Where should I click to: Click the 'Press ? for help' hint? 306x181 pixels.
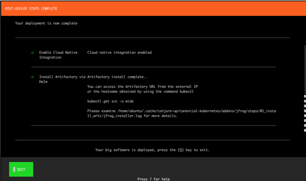click(x=154, y=179)
